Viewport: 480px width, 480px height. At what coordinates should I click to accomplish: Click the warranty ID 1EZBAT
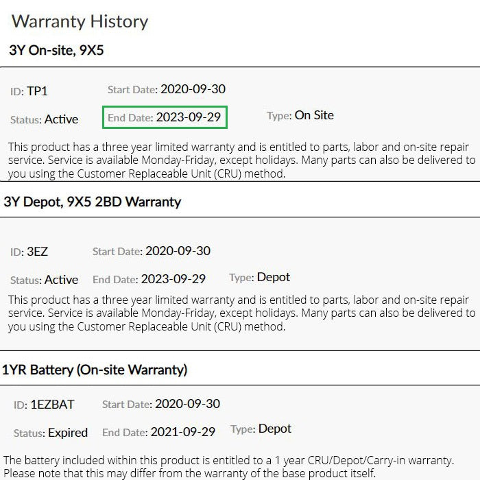pos(53,405)
